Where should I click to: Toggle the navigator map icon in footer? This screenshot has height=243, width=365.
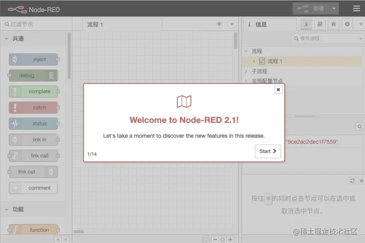coord(206,239)
